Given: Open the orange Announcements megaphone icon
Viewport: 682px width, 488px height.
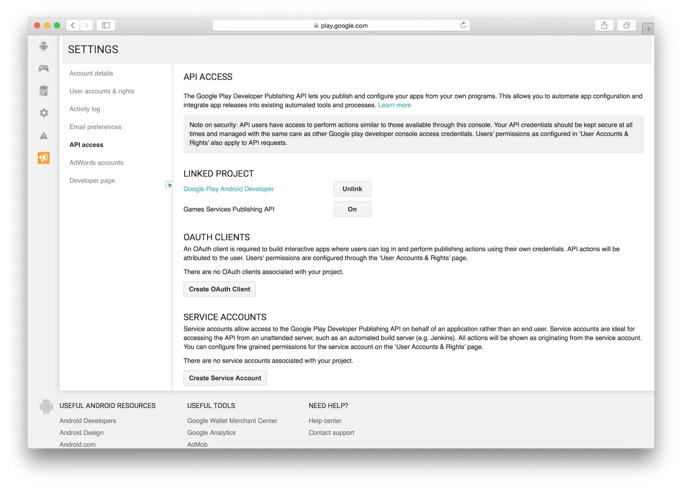Looking at the screenshot, I should click(43, 158).
